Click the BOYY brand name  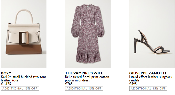point(6,73)
